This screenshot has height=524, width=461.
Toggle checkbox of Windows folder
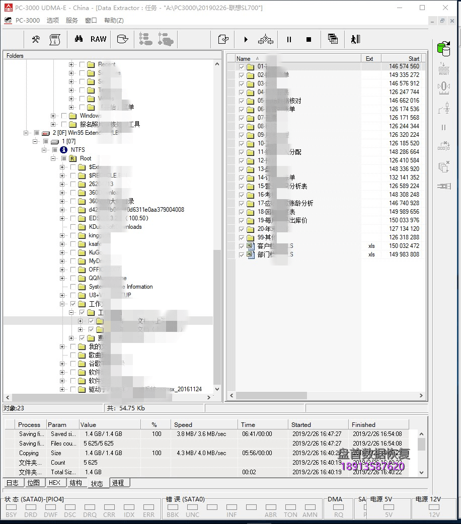pyautogui.click(x=64, y=116)
